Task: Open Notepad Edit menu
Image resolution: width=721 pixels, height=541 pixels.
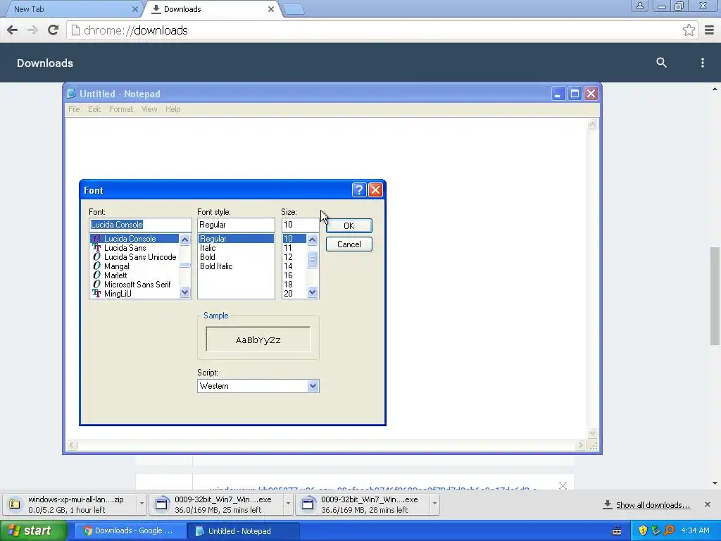Action: coord(94,109)
